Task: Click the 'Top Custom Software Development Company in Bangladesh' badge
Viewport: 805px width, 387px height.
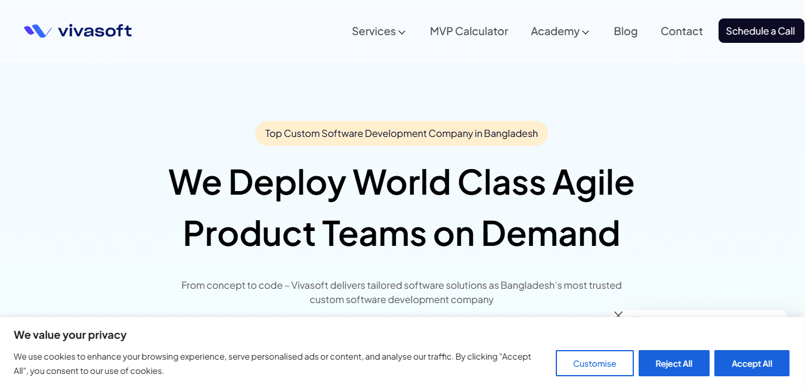Action: [x=401, y=133]
